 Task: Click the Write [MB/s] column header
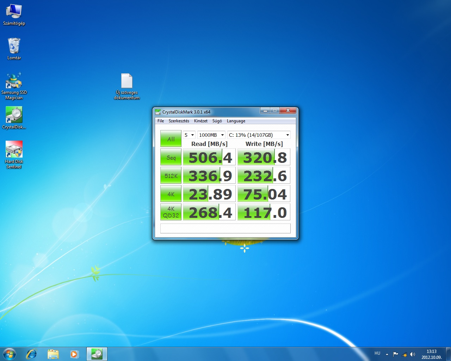[264, 144]
